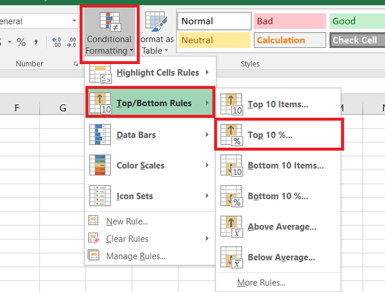The width and height of the screenshot is (385, 292).
Task: Open the Number group dialog launcher
Action: click(76, 64)
